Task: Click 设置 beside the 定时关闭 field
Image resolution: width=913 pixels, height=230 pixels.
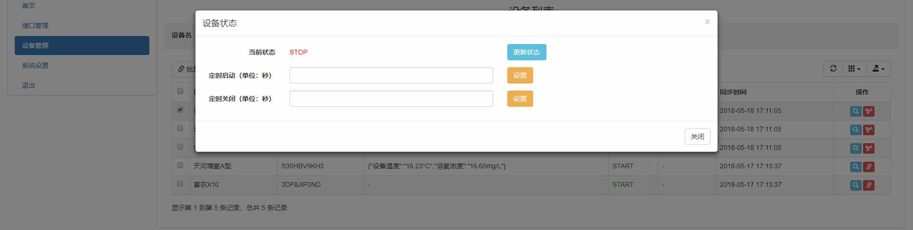Action: [520, 99]
